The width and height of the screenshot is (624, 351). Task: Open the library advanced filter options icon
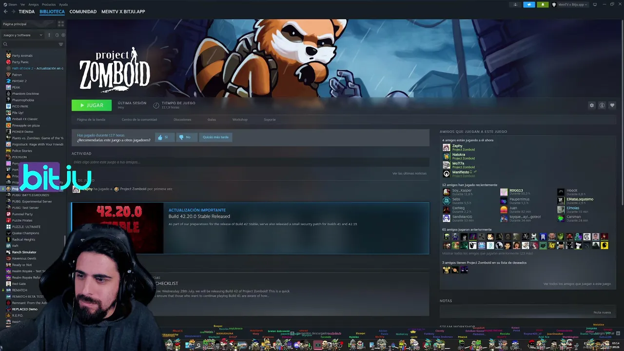pyautogui.click(x=61, y=44)
